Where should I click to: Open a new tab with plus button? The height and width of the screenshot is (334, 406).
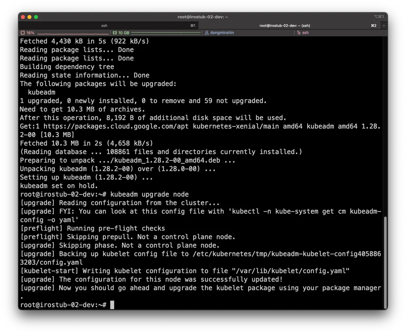pyautogui.click(x=384, y=26)
